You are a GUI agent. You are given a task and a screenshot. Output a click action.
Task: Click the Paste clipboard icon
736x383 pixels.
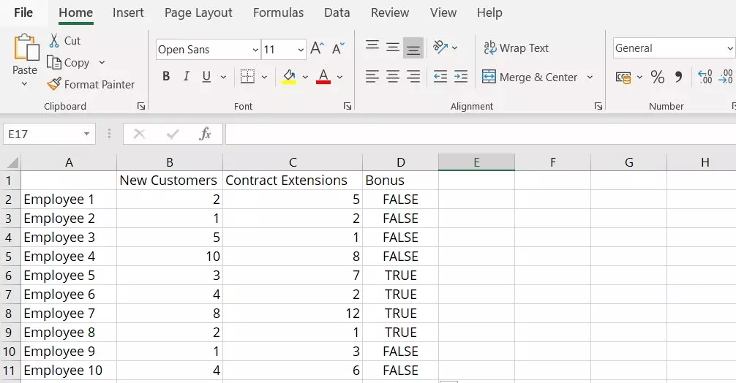[26, 48]
